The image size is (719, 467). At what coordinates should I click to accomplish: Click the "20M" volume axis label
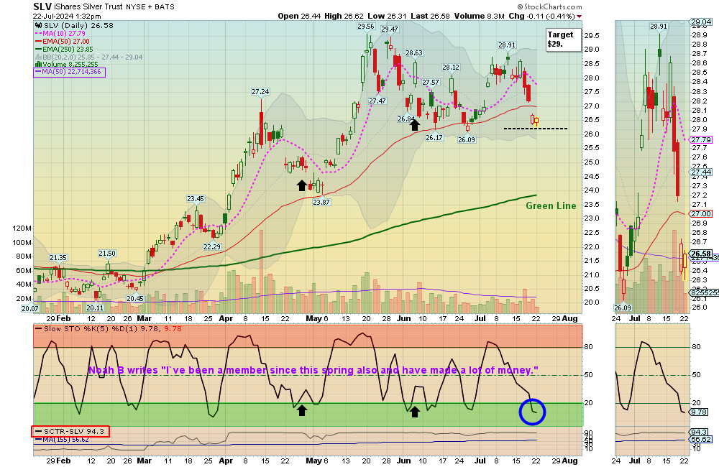click(x=24, y=299)
